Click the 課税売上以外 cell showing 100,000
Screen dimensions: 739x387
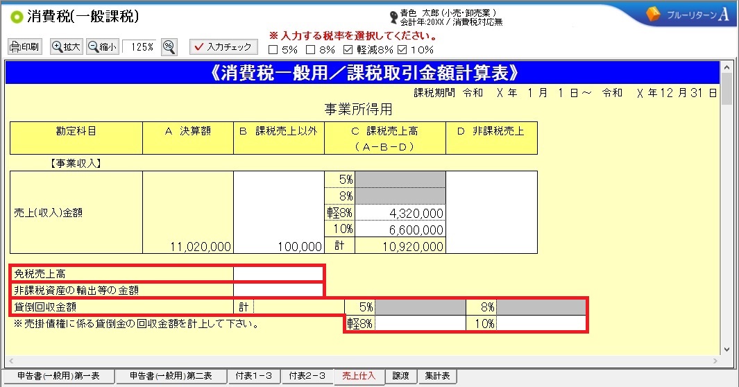(279, 212)
